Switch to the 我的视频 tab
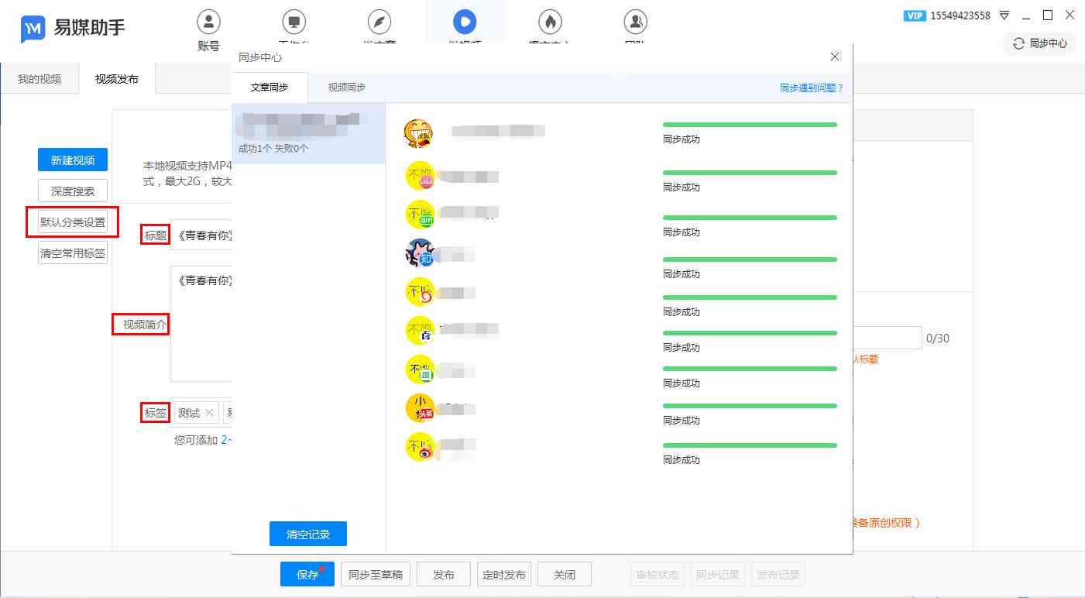Screen dimensions: 1085x598 [x=39, y=79]
